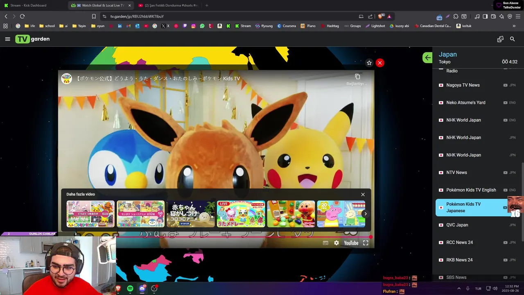
Task: Show hidden system tray icons
Action: click(459, 288)
